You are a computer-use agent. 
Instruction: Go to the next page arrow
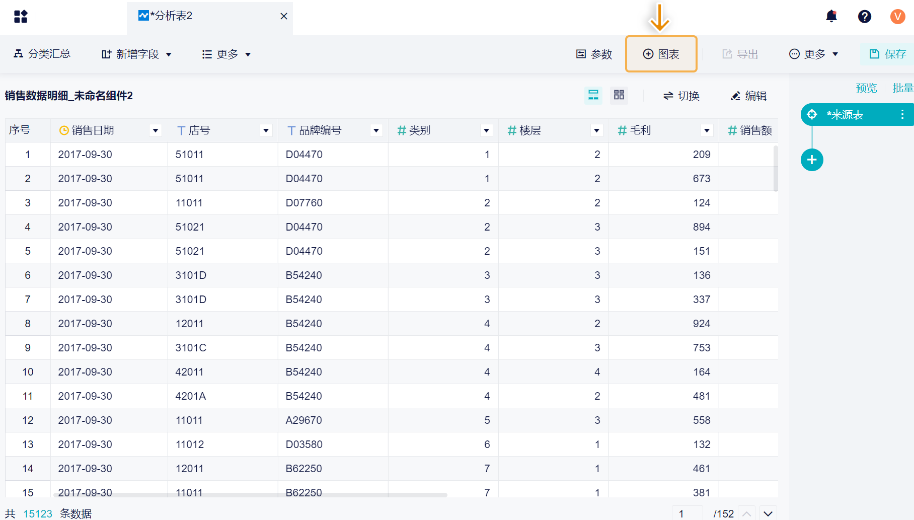pyautogui.click(x=768, y=513)
